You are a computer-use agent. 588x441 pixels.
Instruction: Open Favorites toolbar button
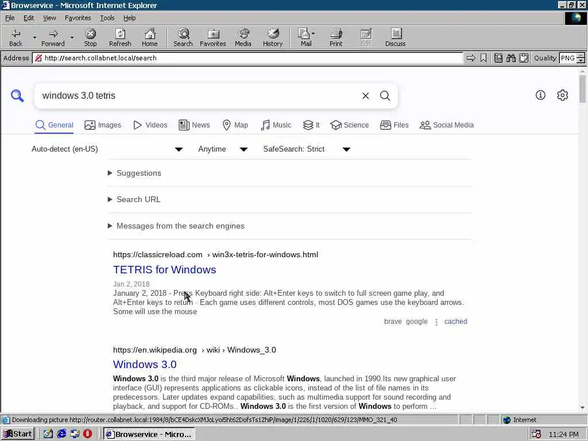pos(213,37)
